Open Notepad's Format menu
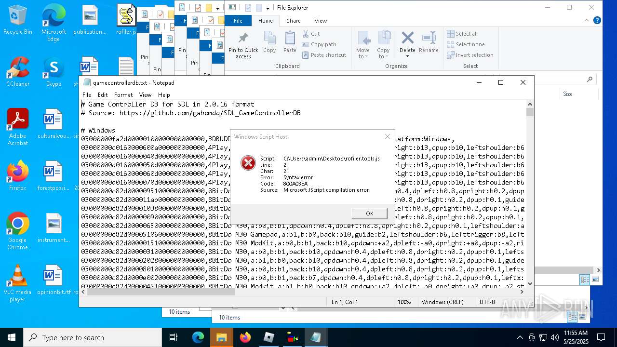The image size is (617, 347). [x=123, y=95]
